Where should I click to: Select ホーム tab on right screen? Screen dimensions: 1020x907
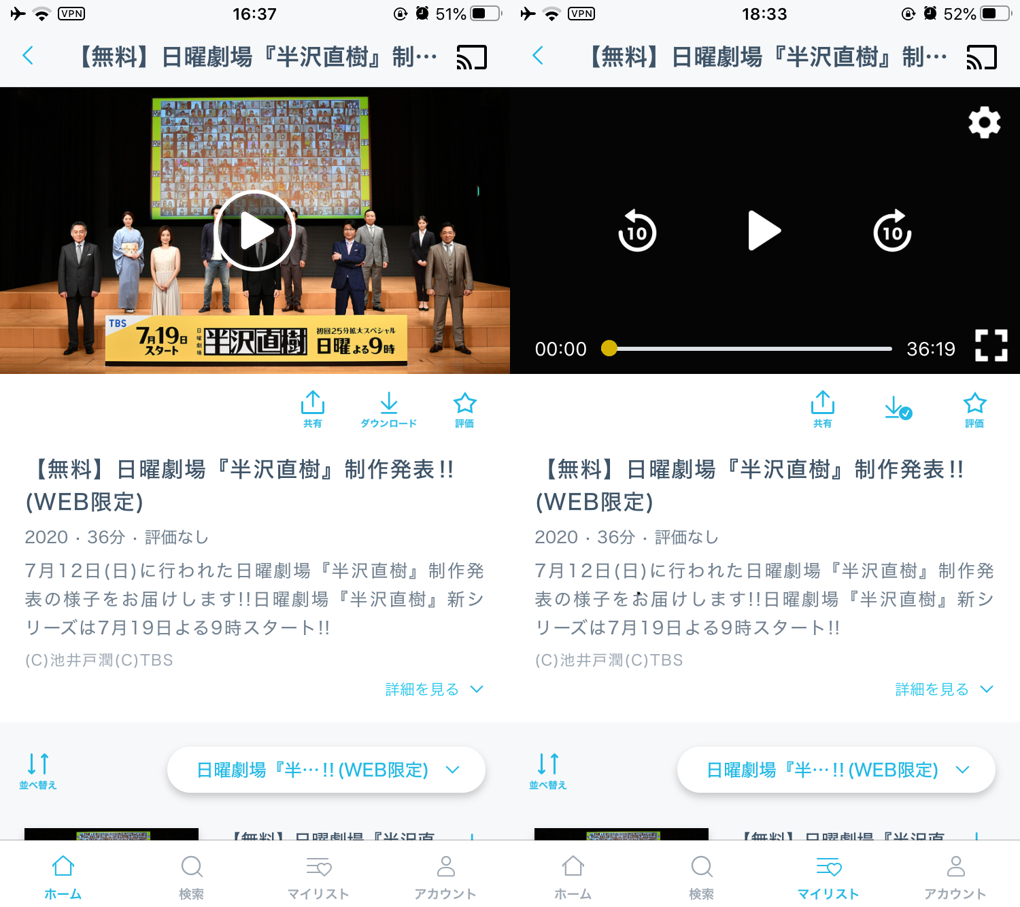[x=573, y=877]
